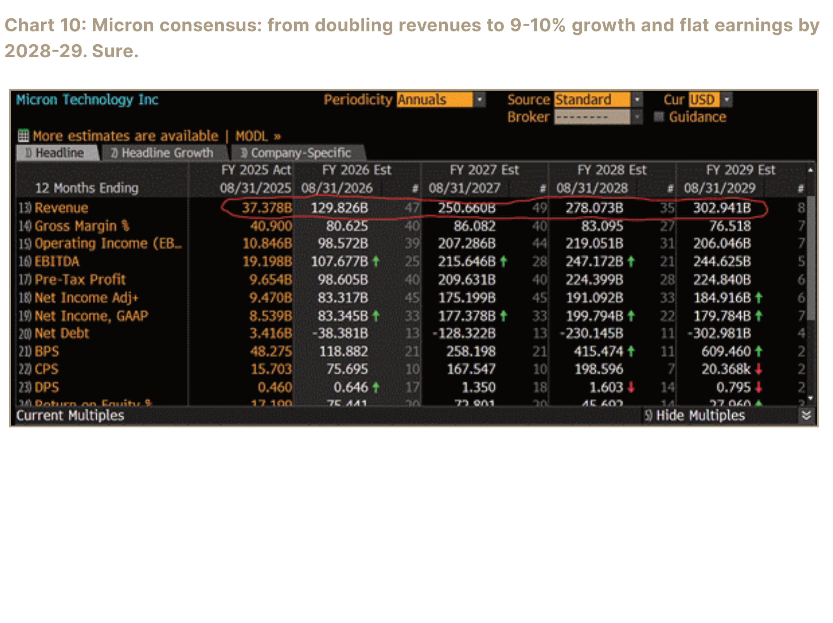Click green up arrow beside GAAP 179.784B
The height and width of the screenshot is (623, 833).
coord(759,316)
